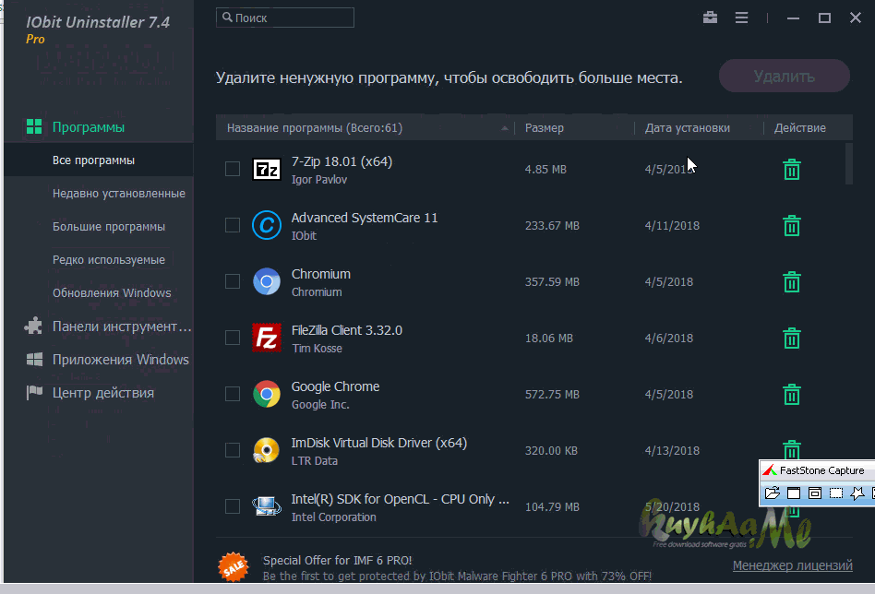Viewport: 875px width, 594px height.
Task: Capture active window in FastStone Capture
Action: [x=794, y=493]
